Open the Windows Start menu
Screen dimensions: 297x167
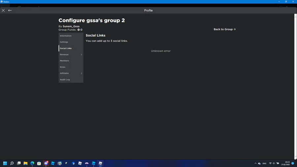pyautogui.click(x=5, y=163)
